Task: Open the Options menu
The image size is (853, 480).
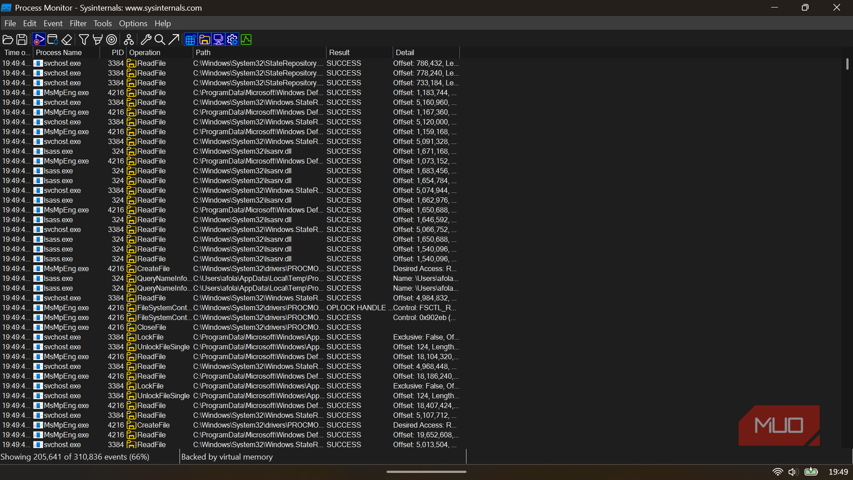Action: (133, 23)
